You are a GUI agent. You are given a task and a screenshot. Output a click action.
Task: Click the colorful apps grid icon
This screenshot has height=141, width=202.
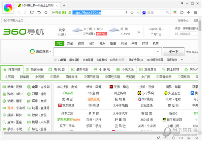click(174, 12)
